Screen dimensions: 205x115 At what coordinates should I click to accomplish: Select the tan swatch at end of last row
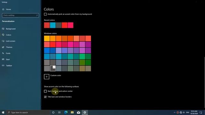pyautogui.click(x=88, y=68)
